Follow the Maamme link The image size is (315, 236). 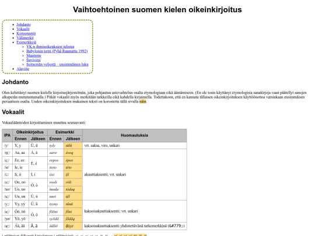pyautogui.click(x=34, y=55)
